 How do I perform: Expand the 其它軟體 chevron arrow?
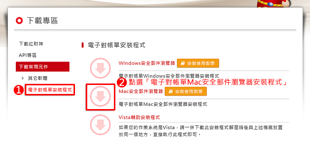22,78
